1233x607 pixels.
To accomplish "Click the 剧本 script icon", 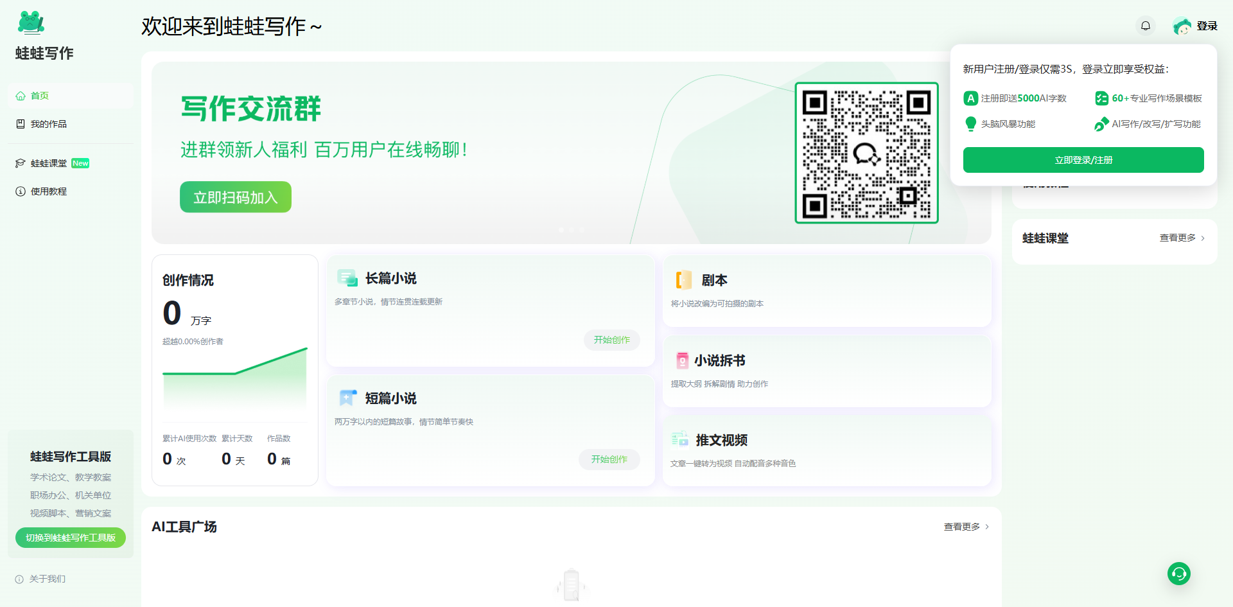I will point(683,280).
